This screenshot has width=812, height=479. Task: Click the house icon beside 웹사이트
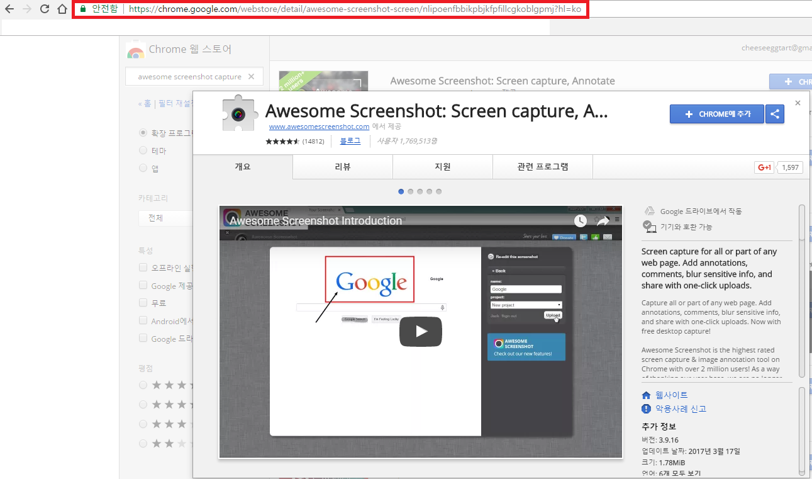pos(646,395)
